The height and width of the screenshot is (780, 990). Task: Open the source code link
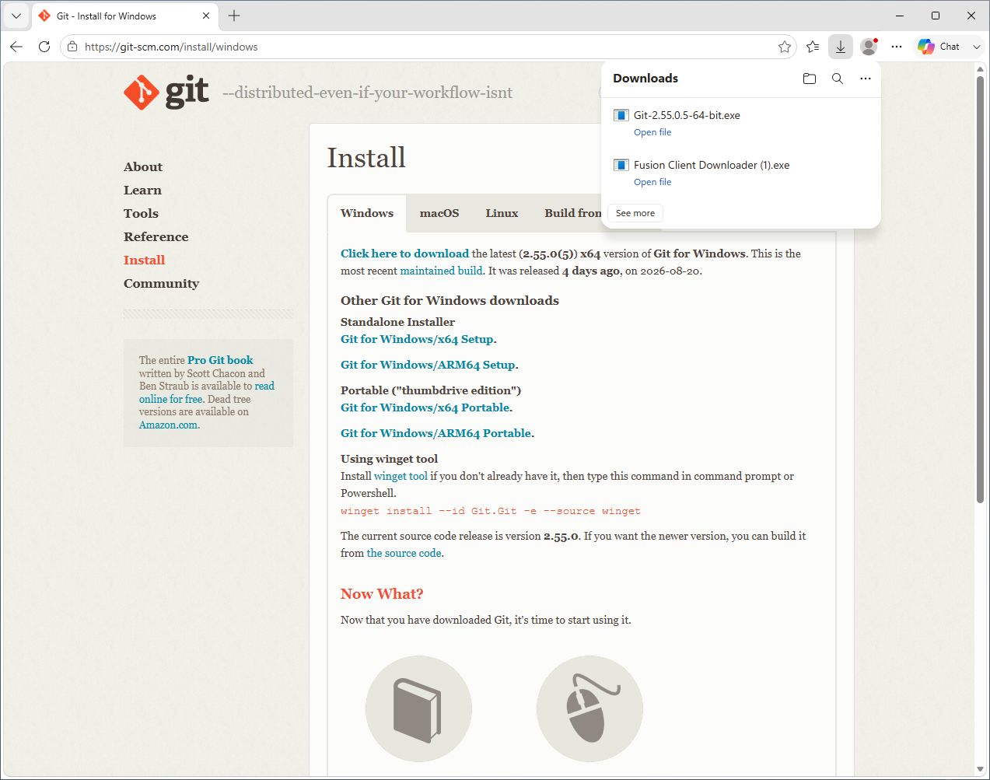coord(404,553)
